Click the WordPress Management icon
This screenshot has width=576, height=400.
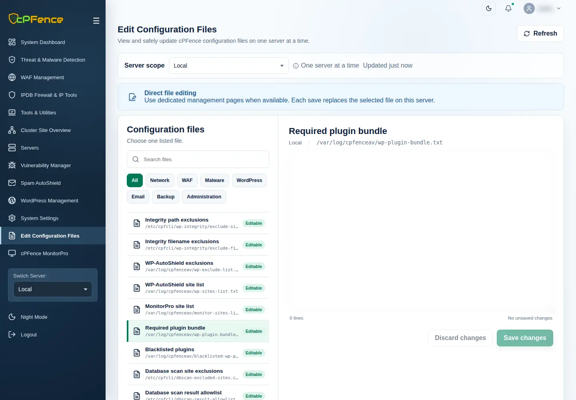pyautogui.click(x=12, y=200)
